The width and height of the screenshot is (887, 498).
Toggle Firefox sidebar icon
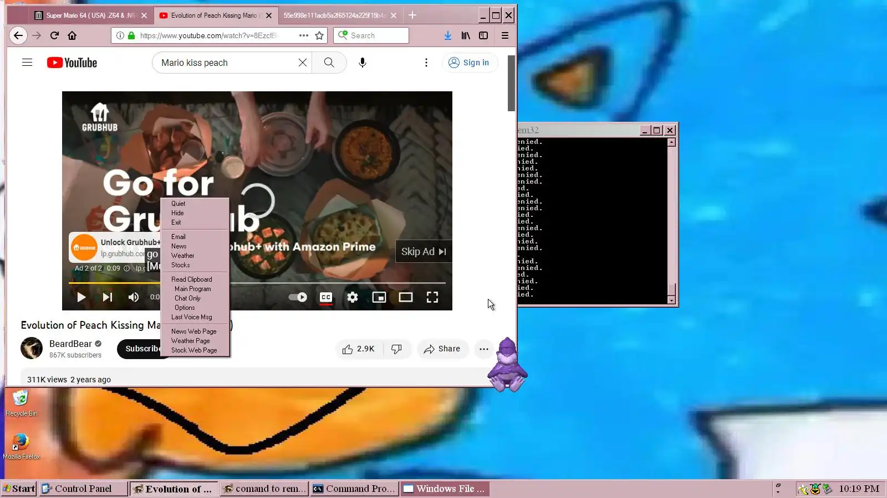[483, 35]
